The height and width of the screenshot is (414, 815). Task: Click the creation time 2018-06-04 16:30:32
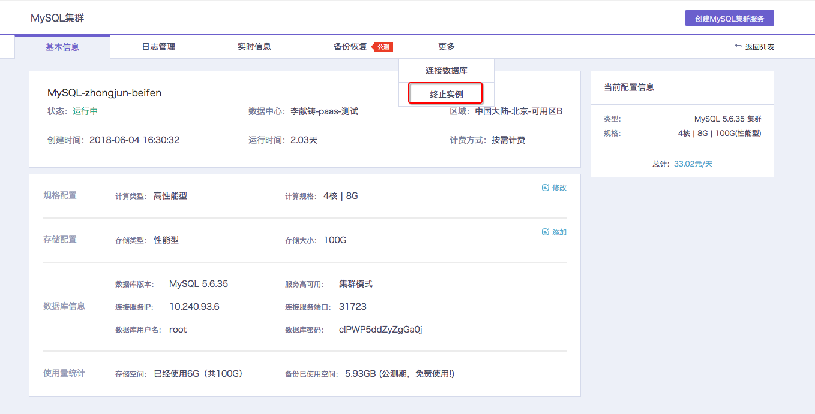(x=134, y=140)
